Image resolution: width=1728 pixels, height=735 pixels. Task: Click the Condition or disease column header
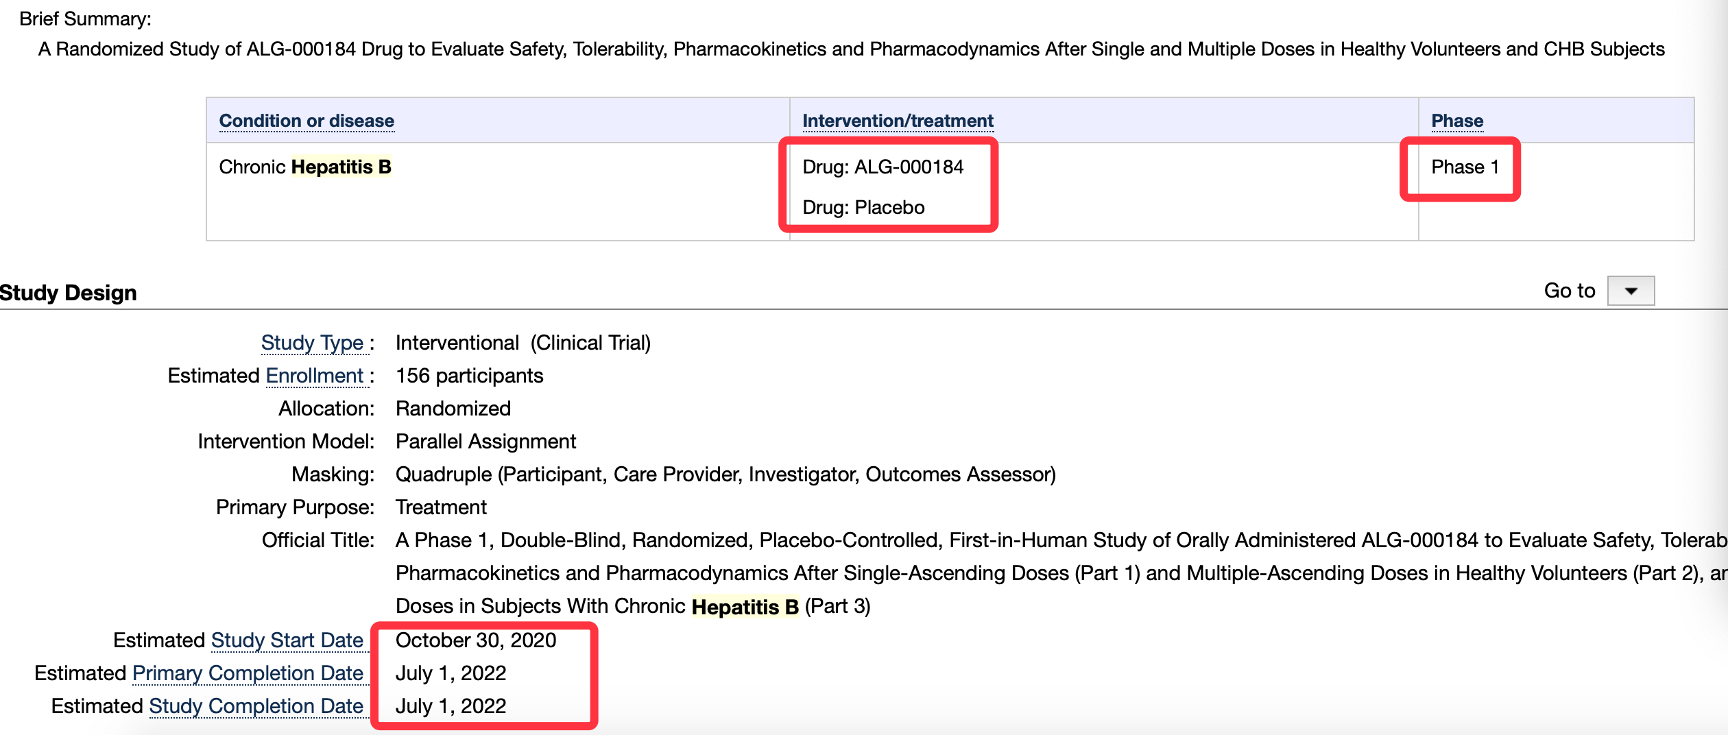pyautogui.click(x=307, y=121)
